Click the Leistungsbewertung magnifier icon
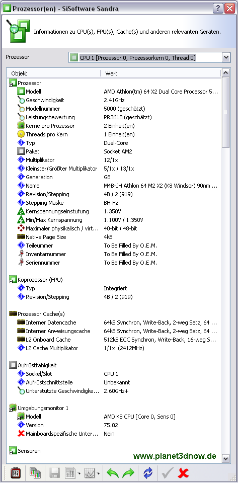The width and height of the screenshot is (238, 483). click(21, 117)
